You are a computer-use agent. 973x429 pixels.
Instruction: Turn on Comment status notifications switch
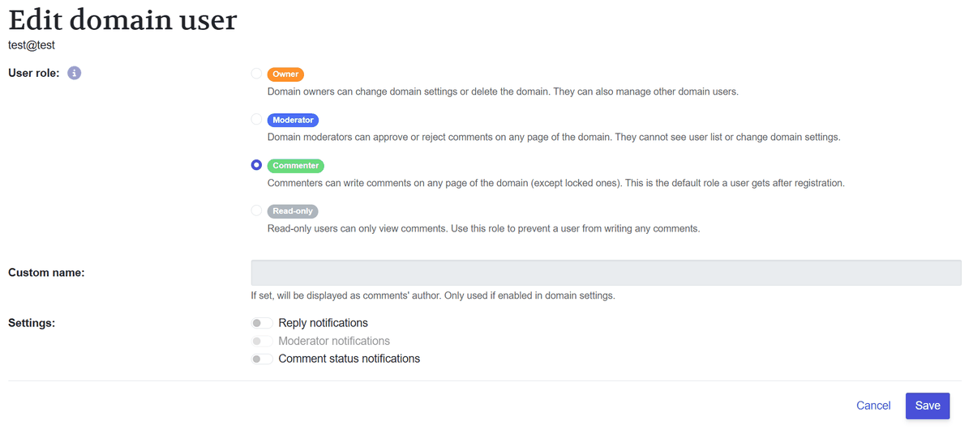tap(262, 359)
